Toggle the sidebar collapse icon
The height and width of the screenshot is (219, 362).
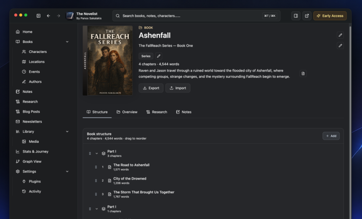click(x=39, y=16)
